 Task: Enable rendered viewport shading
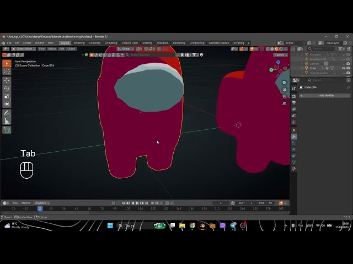pyautogui.click(x=281, y=49)
